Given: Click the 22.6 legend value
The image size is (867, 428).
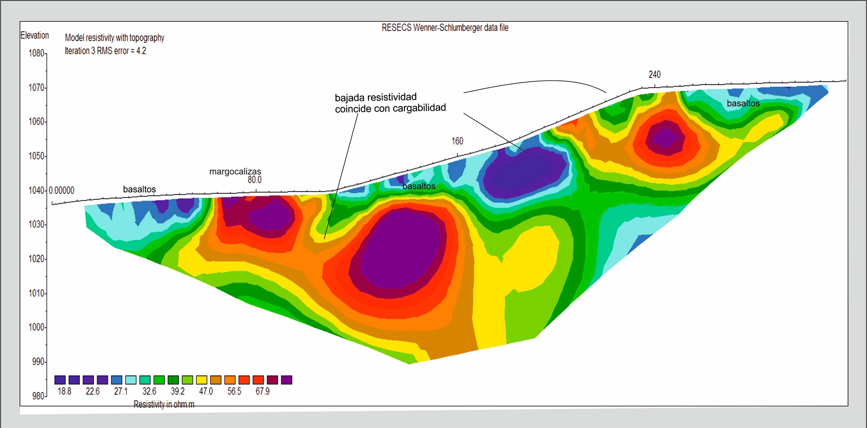Looking at the screenshot, I should click(92, 391).
